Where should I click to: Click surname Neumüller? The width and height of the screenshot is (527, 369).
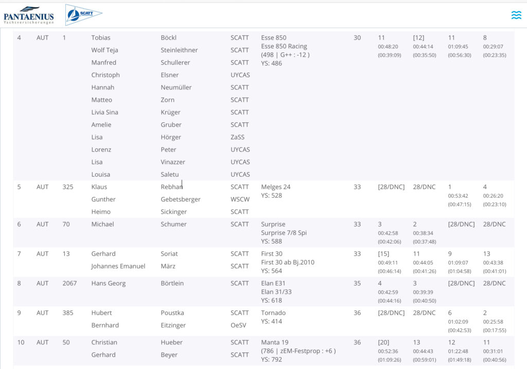click(176, 87)
